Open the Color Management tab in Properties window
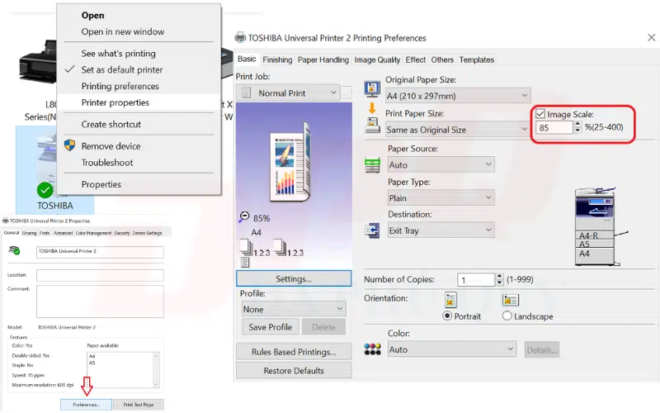The height and width of the screenshot is (413, 660). 93,233
